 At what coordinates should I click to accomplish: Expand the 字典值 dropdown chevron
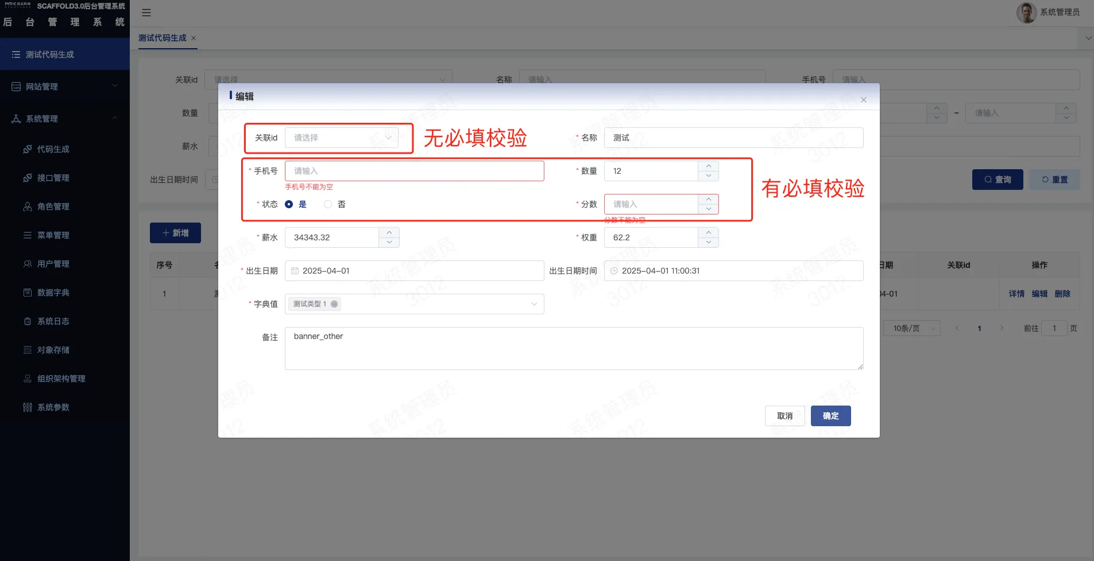534,304
